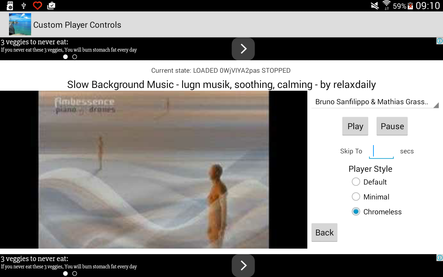The height and width of the screenshot is (277, 443).
Task: Select the hollow carousel dot on top ad
Action: pyautogui.click(x=74, y=57)
